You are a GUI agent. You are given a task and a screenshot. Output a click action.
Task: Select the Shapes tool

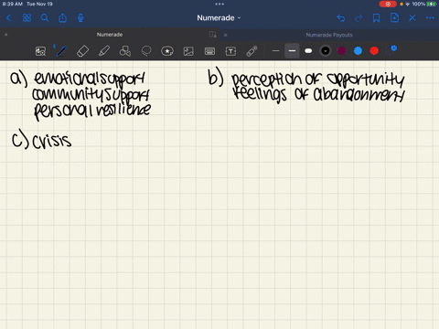click(125, 51)
